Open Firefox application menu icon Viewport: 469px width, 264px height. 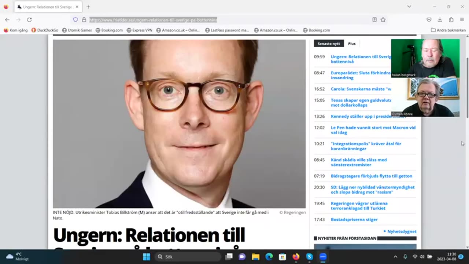462,20
